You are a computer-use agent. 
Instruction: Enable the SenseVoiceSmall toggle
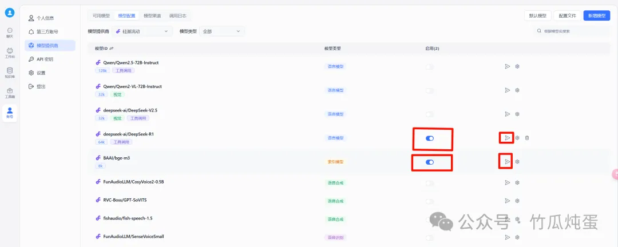pos(430,237)
